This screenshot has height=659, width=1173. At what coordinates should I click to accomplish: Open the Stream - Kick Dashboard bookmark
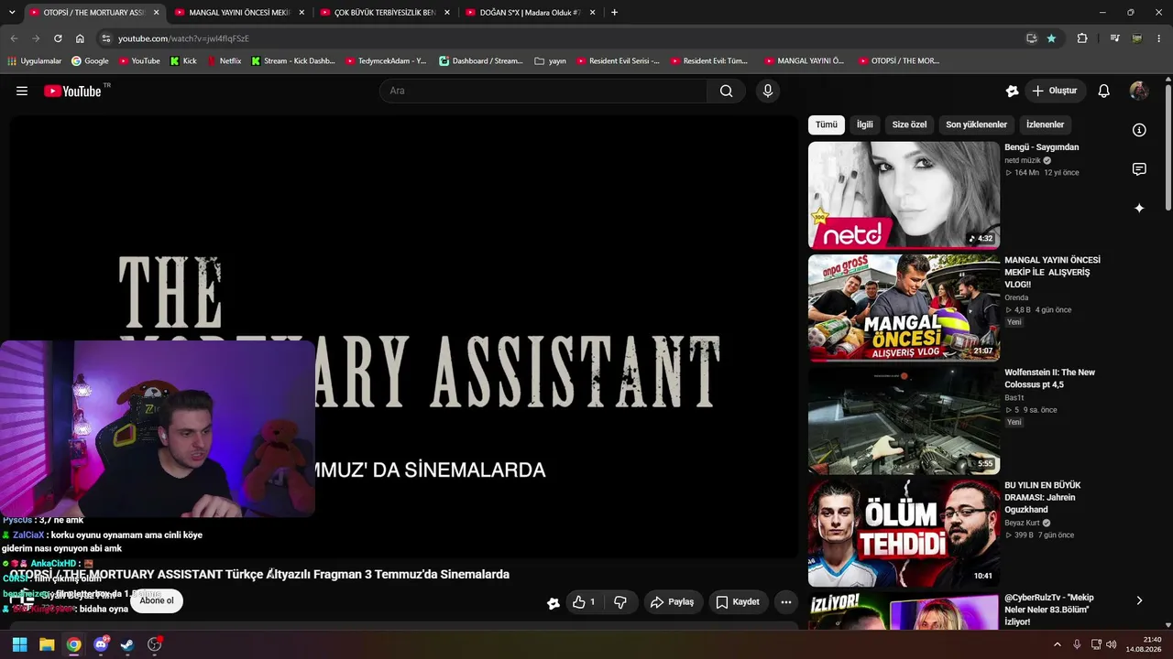(292, 60)
